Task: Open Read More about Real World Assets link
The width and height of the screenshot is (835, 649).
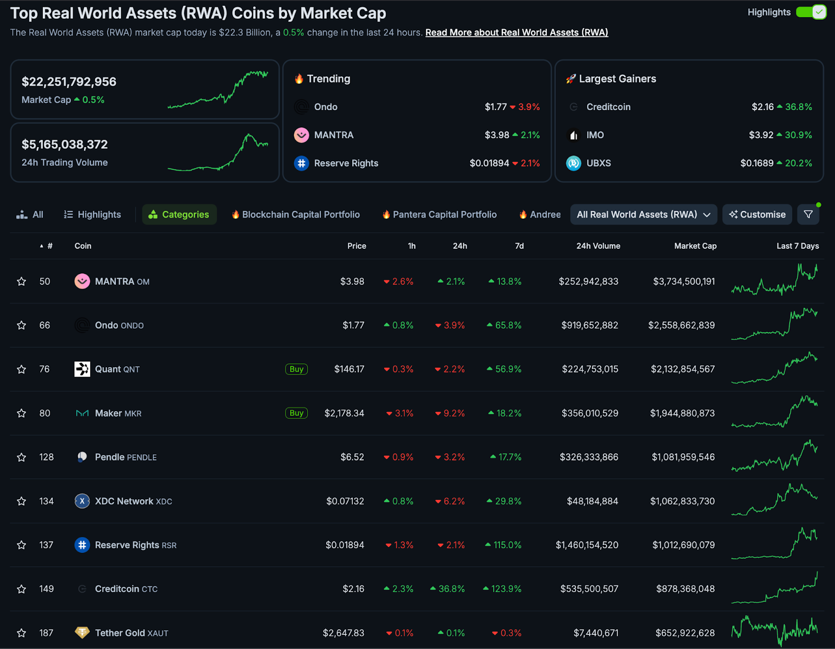Action: click(x=517, y=32)
